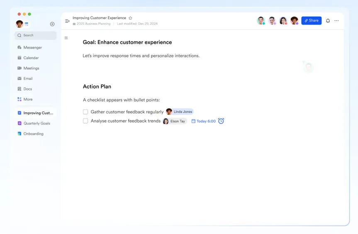Open notifications bell
This screenshot has height=234, width=358.
(328, 21)
